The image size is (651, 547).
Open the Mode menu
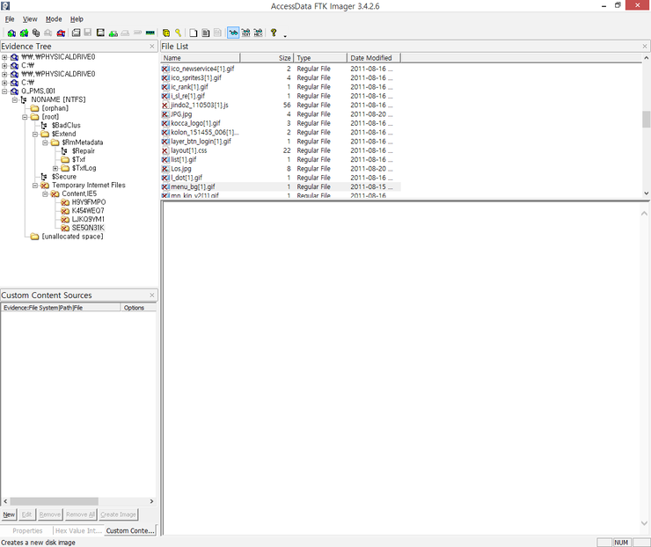coord(54,18)
